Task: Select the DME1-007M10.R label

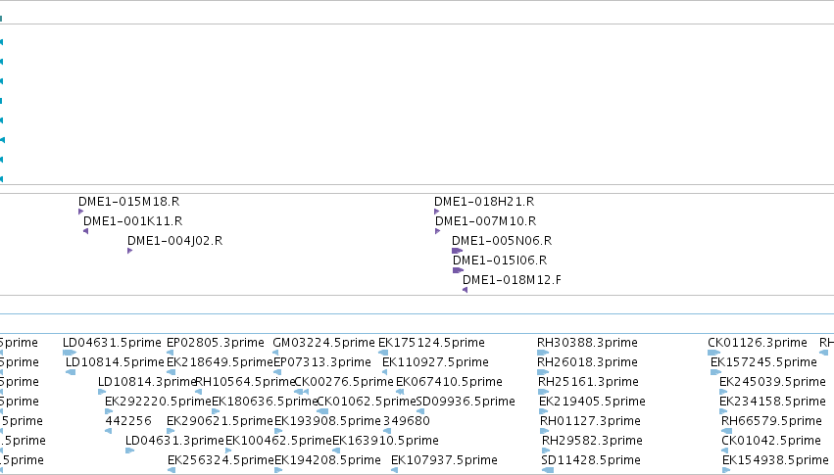Action: 486,221
